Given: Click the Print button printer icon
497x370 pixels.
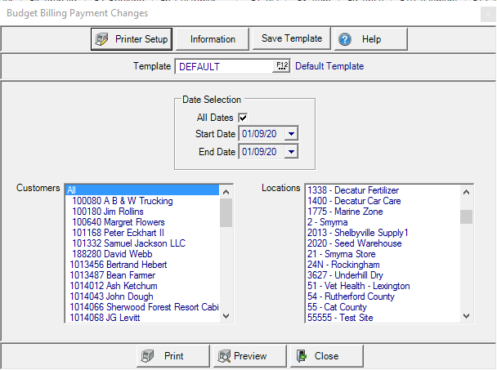Looking at the screenshot, I should tap(148, 356).
